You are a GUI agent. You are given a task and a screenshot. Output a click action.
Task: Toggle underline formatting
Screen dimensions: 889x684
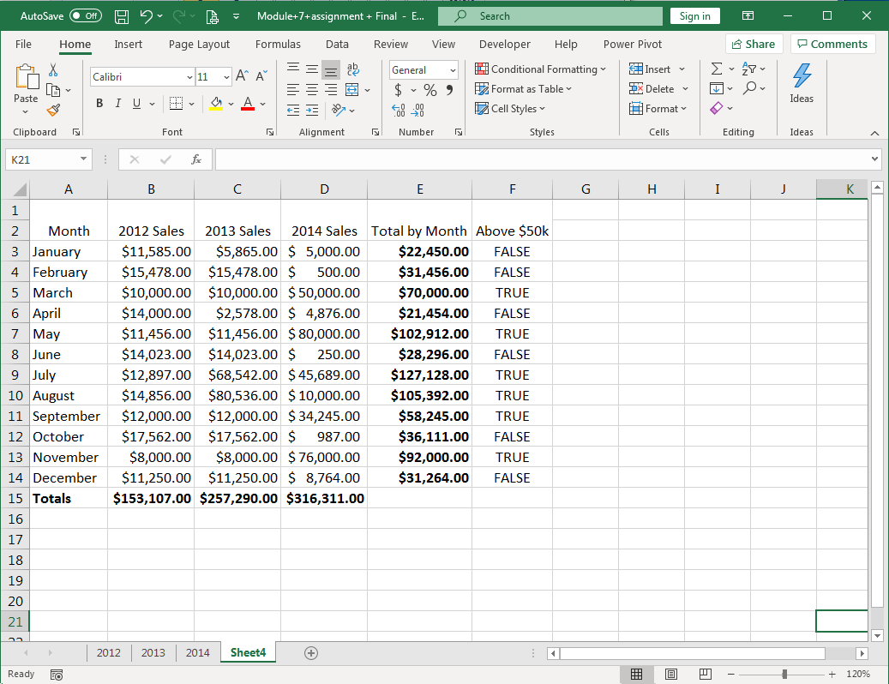point(135,103)
